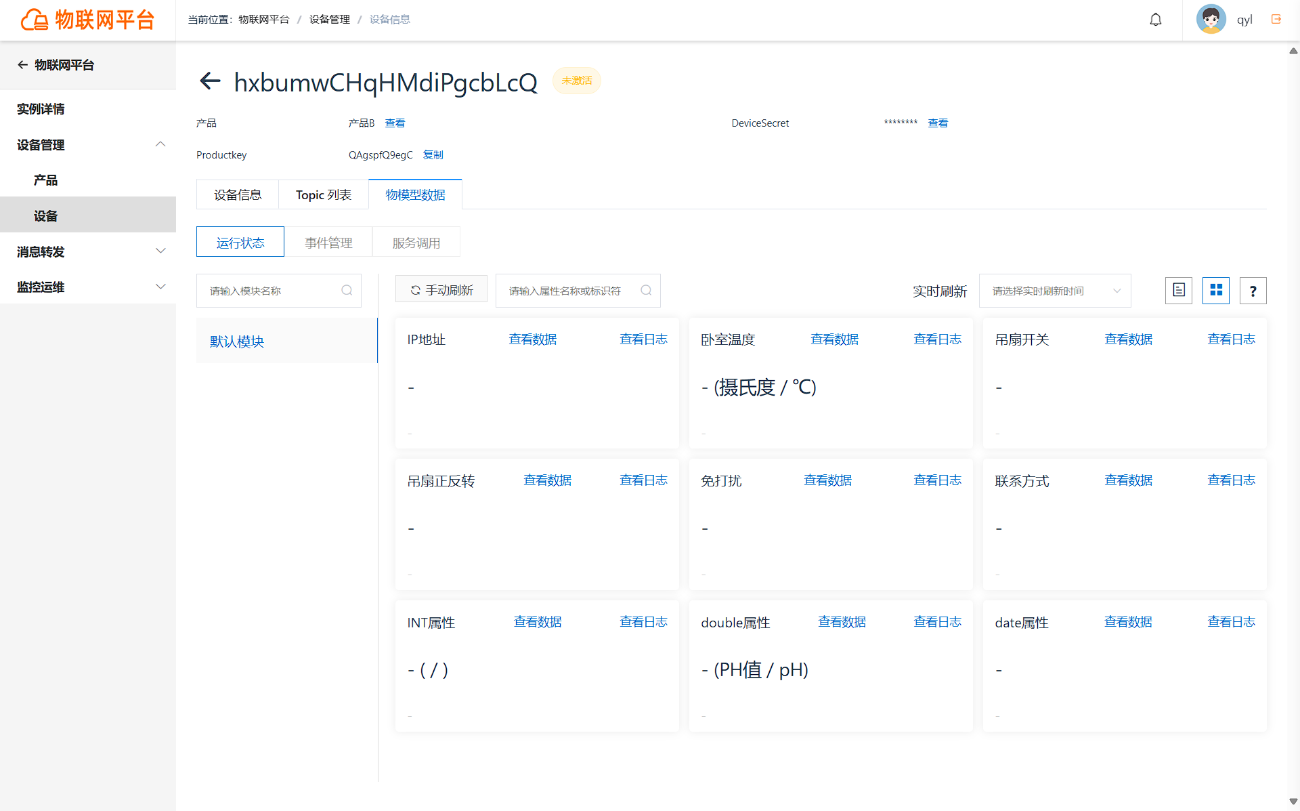
Task: Click 复制 to copy the Productkey
Action: pos(433,155)
